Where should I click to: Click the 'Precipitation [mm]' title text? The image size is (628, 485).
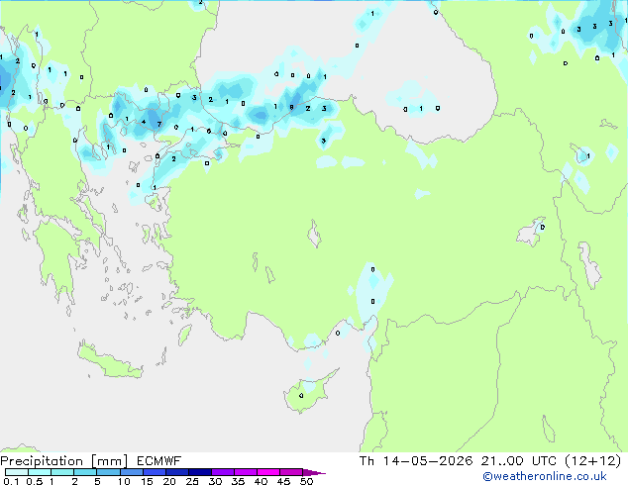pyautogui.click(x=64, y=461)
